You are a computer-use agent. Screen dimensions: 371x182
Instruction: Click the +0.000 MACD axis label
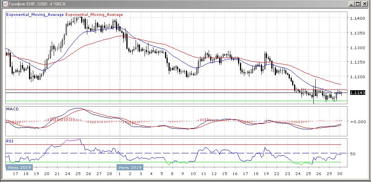[x=357, y=122]
